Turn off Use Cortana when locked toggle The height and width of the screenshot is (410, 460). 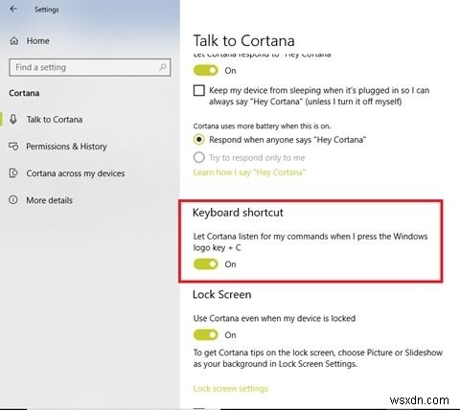point(205,334)
